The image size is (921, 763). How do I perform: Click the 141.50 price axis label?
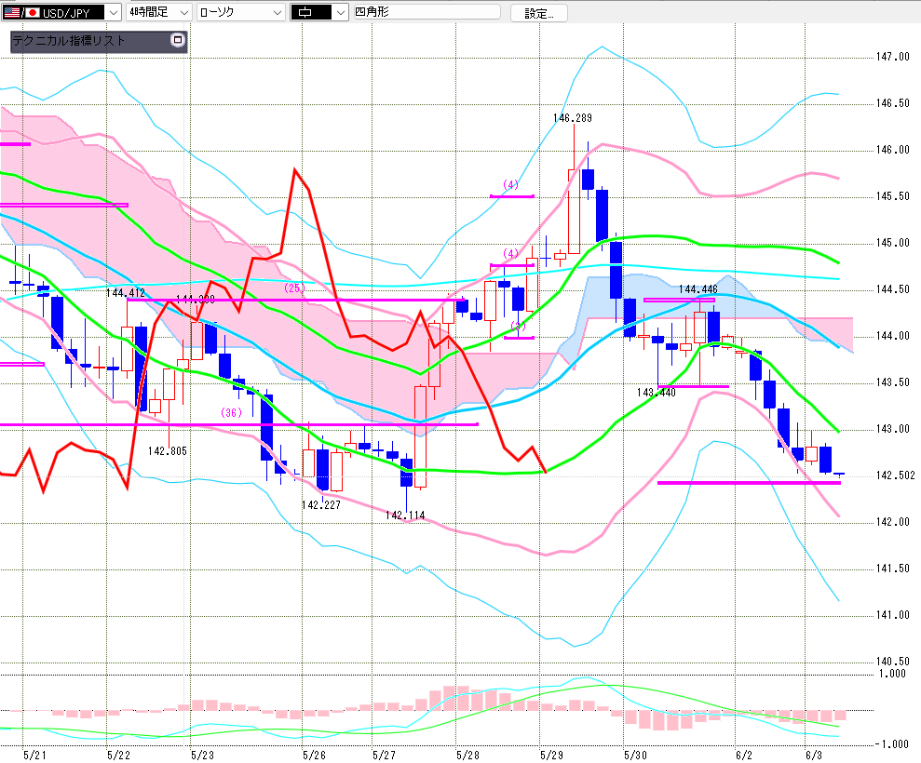(893, 569)
